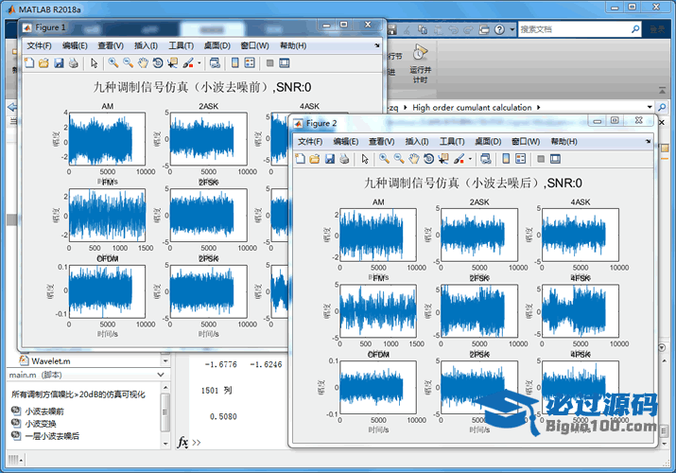The image size is (676, 473).
Task: Toggle Insert Legend in Figure 2 toolbar
Action: coord(521,158)
